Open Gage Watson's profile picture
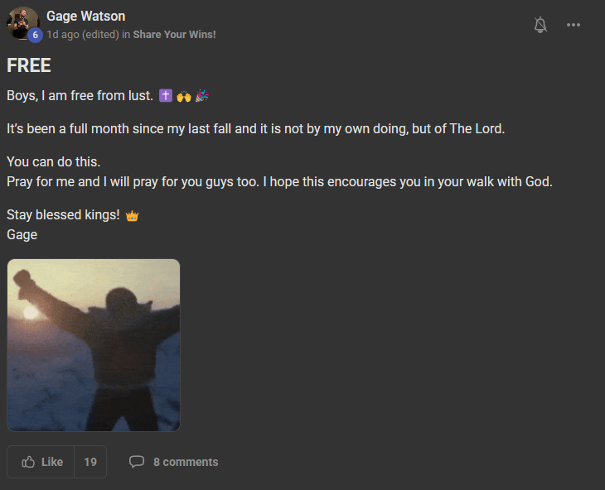Viewport: 605px width, 490px height. tap(22, 23)
